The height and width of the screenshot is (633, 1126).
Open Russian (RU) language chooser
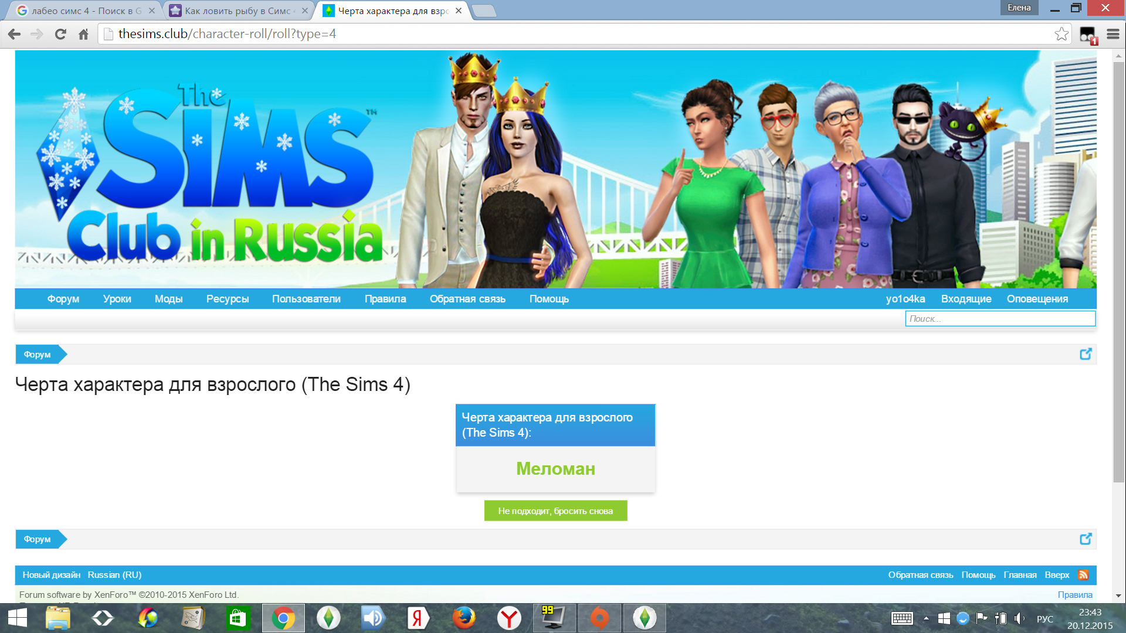[x=114, y=575]
